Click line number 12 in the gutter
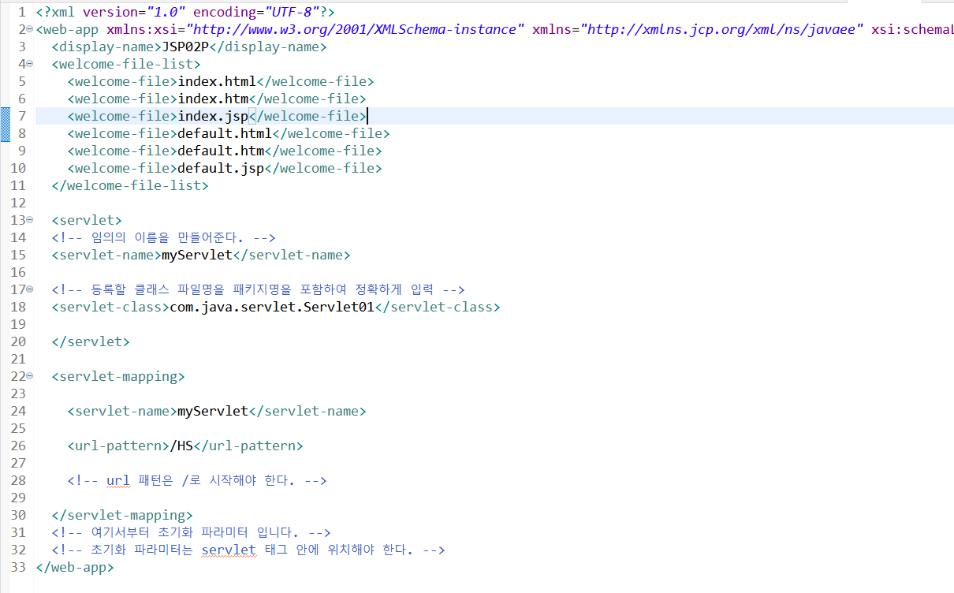954x593 pixels. point(18,203)
